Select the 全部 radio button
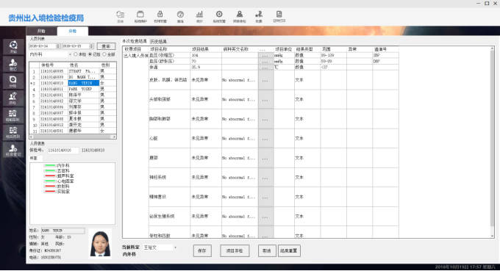The width and height of the screenshot is (500, 271). point(104,54)
